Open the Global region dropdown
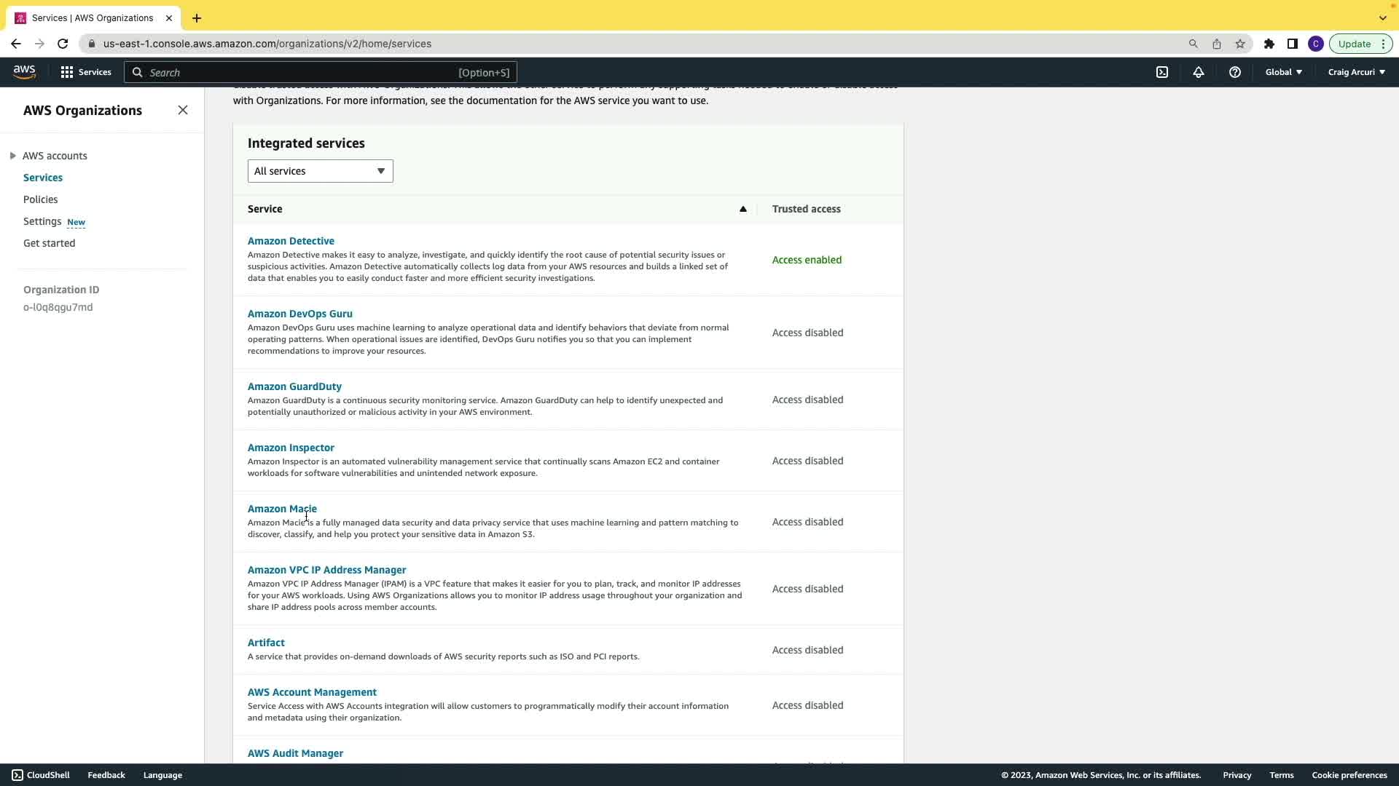The image size is (1399, 786). point(1283,72)
